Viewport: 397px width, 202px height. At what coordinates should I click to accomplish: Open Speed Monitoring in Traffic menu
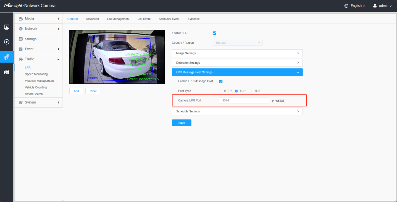(36, 74)
